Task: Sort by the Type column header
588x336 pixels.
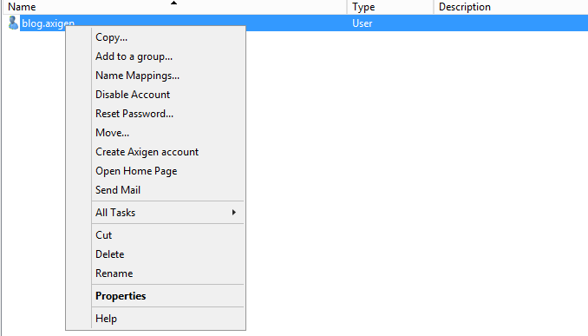Action: (x=390, y=7)
